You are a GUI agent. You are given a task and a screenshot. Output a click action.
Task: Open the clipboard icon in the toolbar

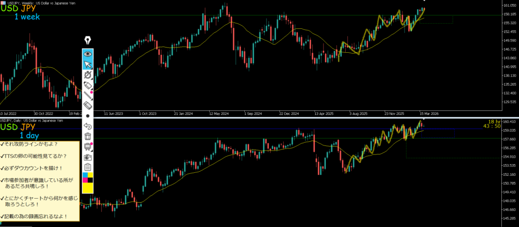pyautogui.click(x=88, y=167)
